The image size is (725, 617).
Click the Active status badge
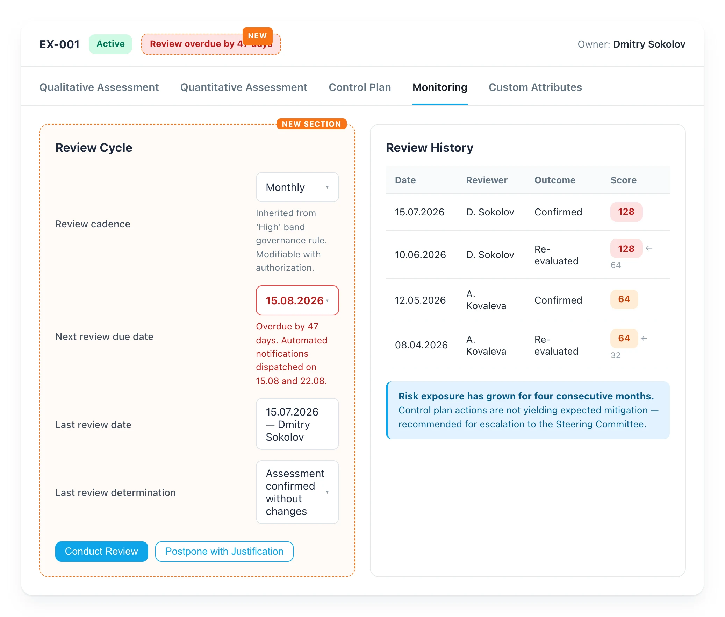tap(110, 44)
